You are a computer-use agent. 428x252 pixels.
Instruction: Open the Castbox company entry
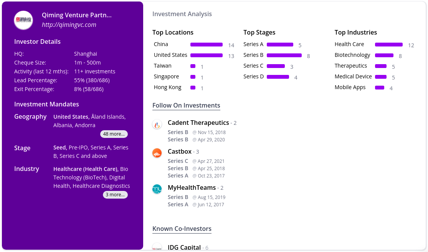pos(180,151)
